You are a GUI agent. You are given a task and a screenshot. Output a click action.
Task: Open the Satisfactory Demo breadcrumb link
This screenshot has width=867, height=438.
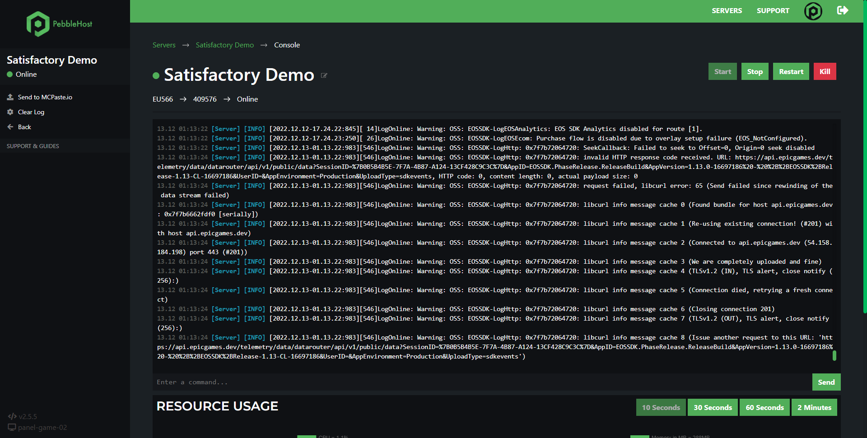[224, 45]
